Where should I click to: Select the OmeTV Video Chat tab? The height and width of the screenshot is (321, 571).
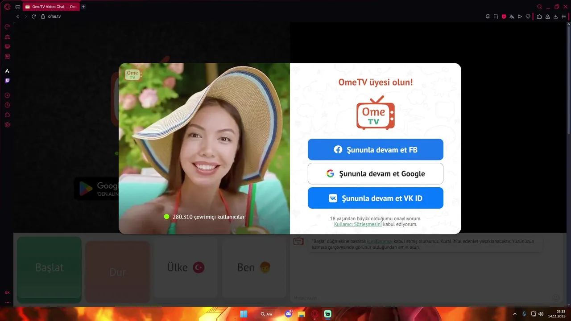[51, 7]
